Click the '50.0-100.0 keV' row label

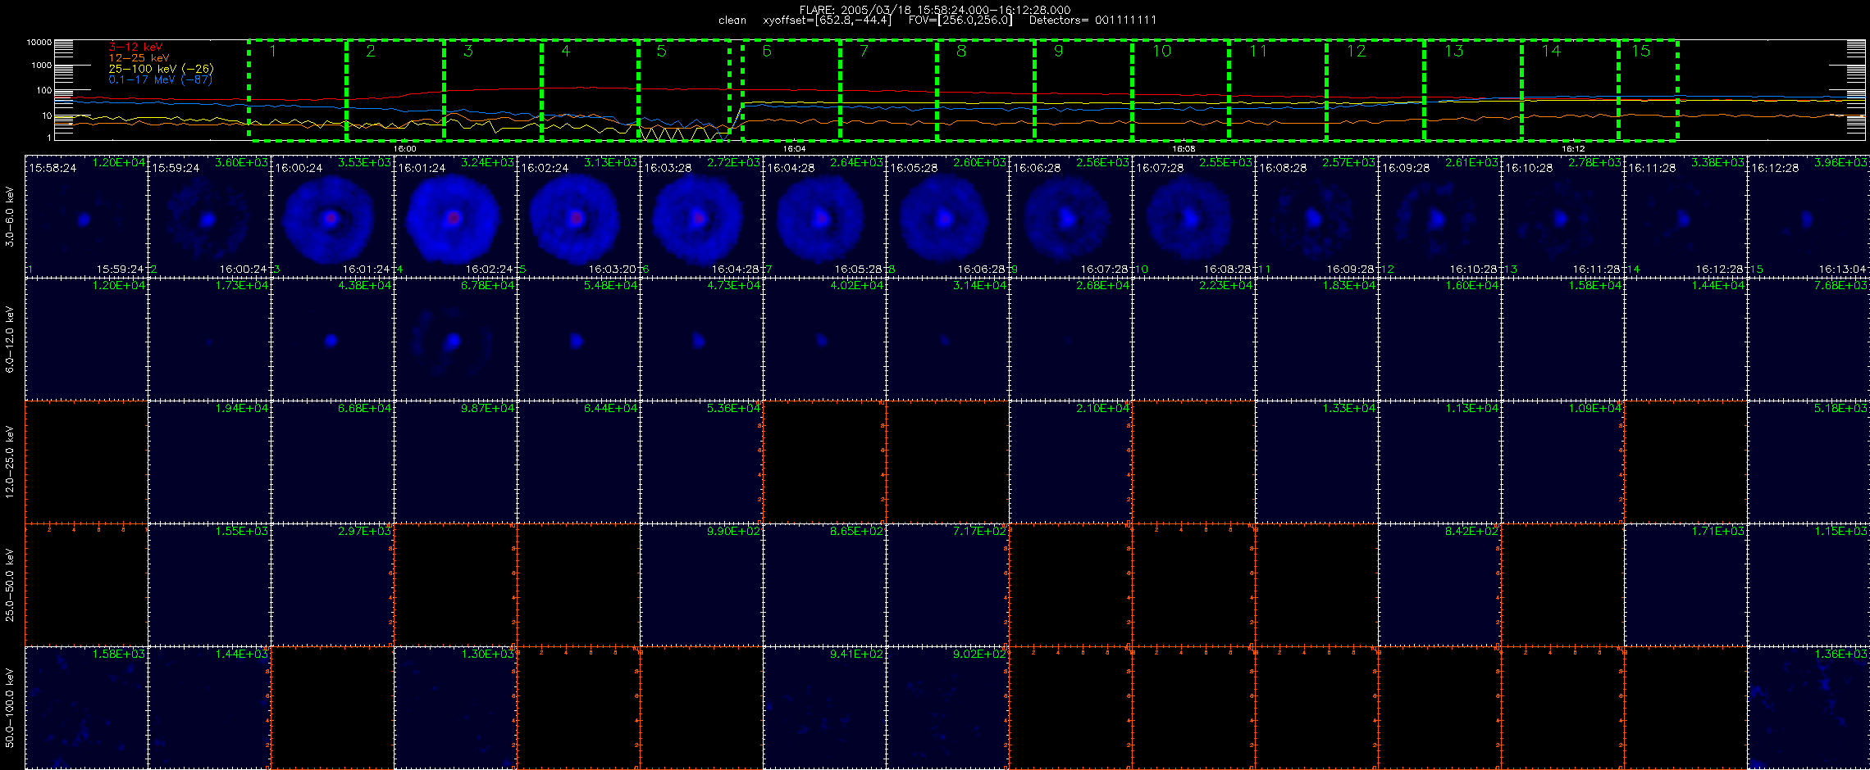click(10, 708)
